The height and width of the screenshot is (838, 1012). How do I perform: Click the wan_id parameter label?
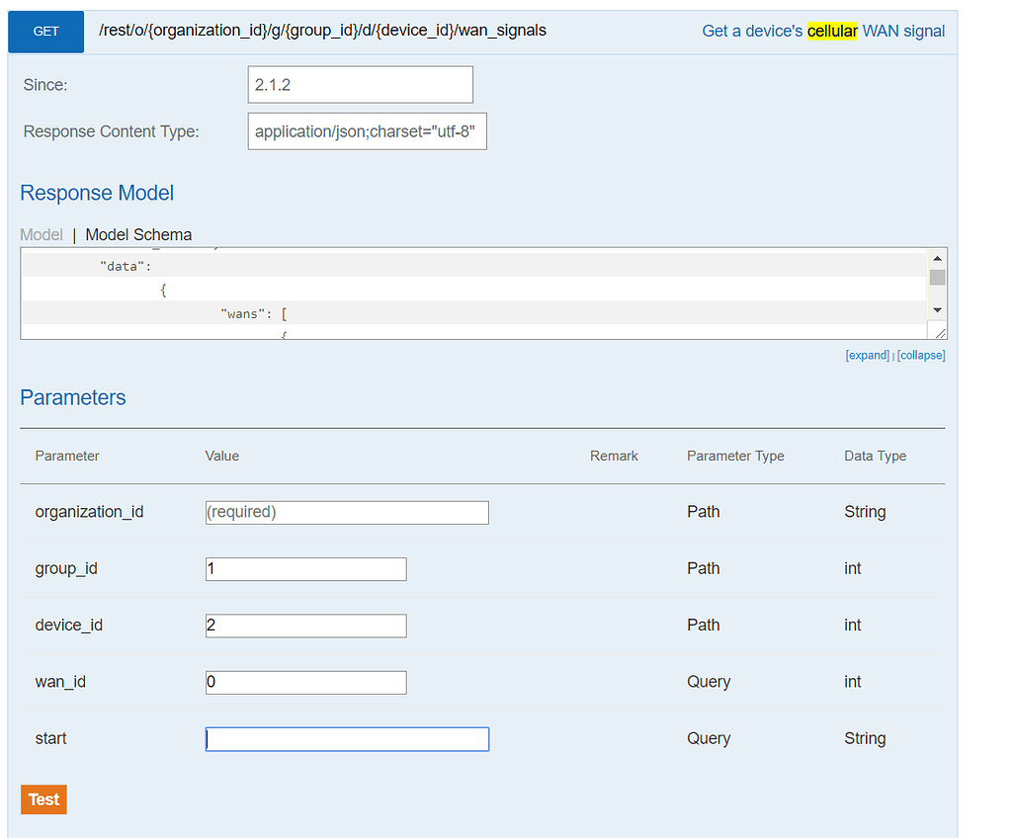[x=60, y=683]
